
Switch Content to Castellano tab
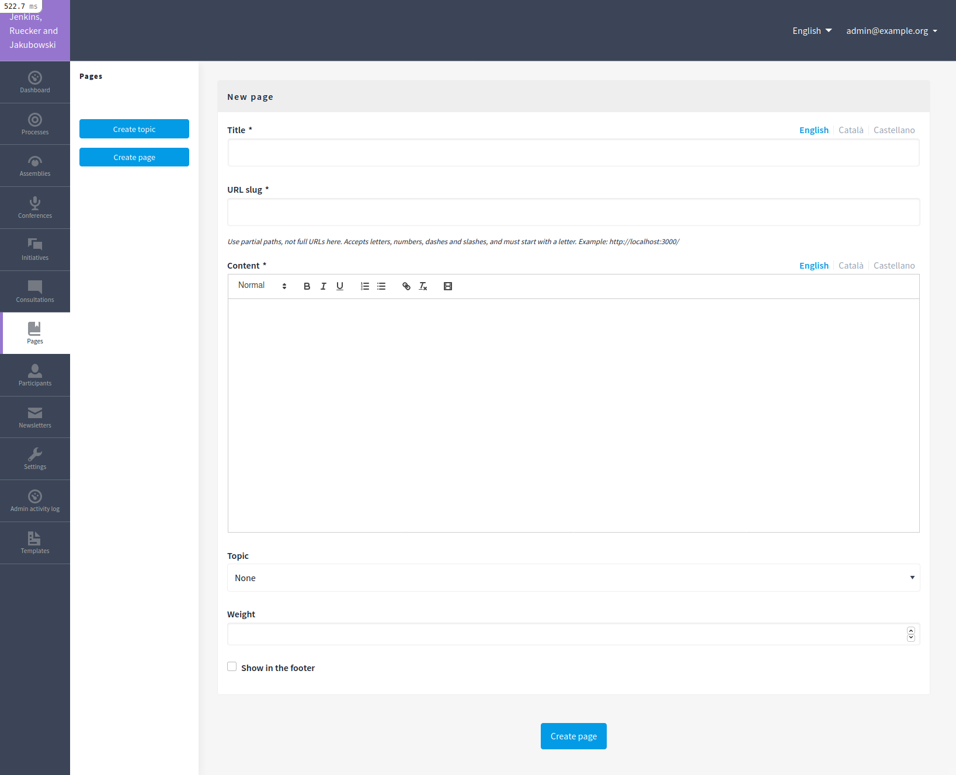click(x=894, y=266)
